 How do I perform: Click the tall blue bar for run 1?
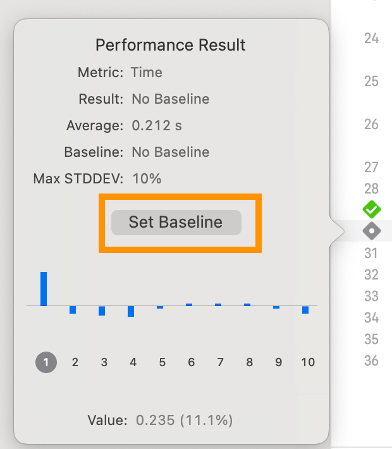point(44,288)
